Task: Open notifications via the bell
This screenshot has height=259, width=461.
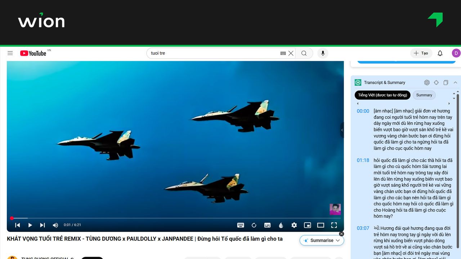Action: tap(440, 53)
